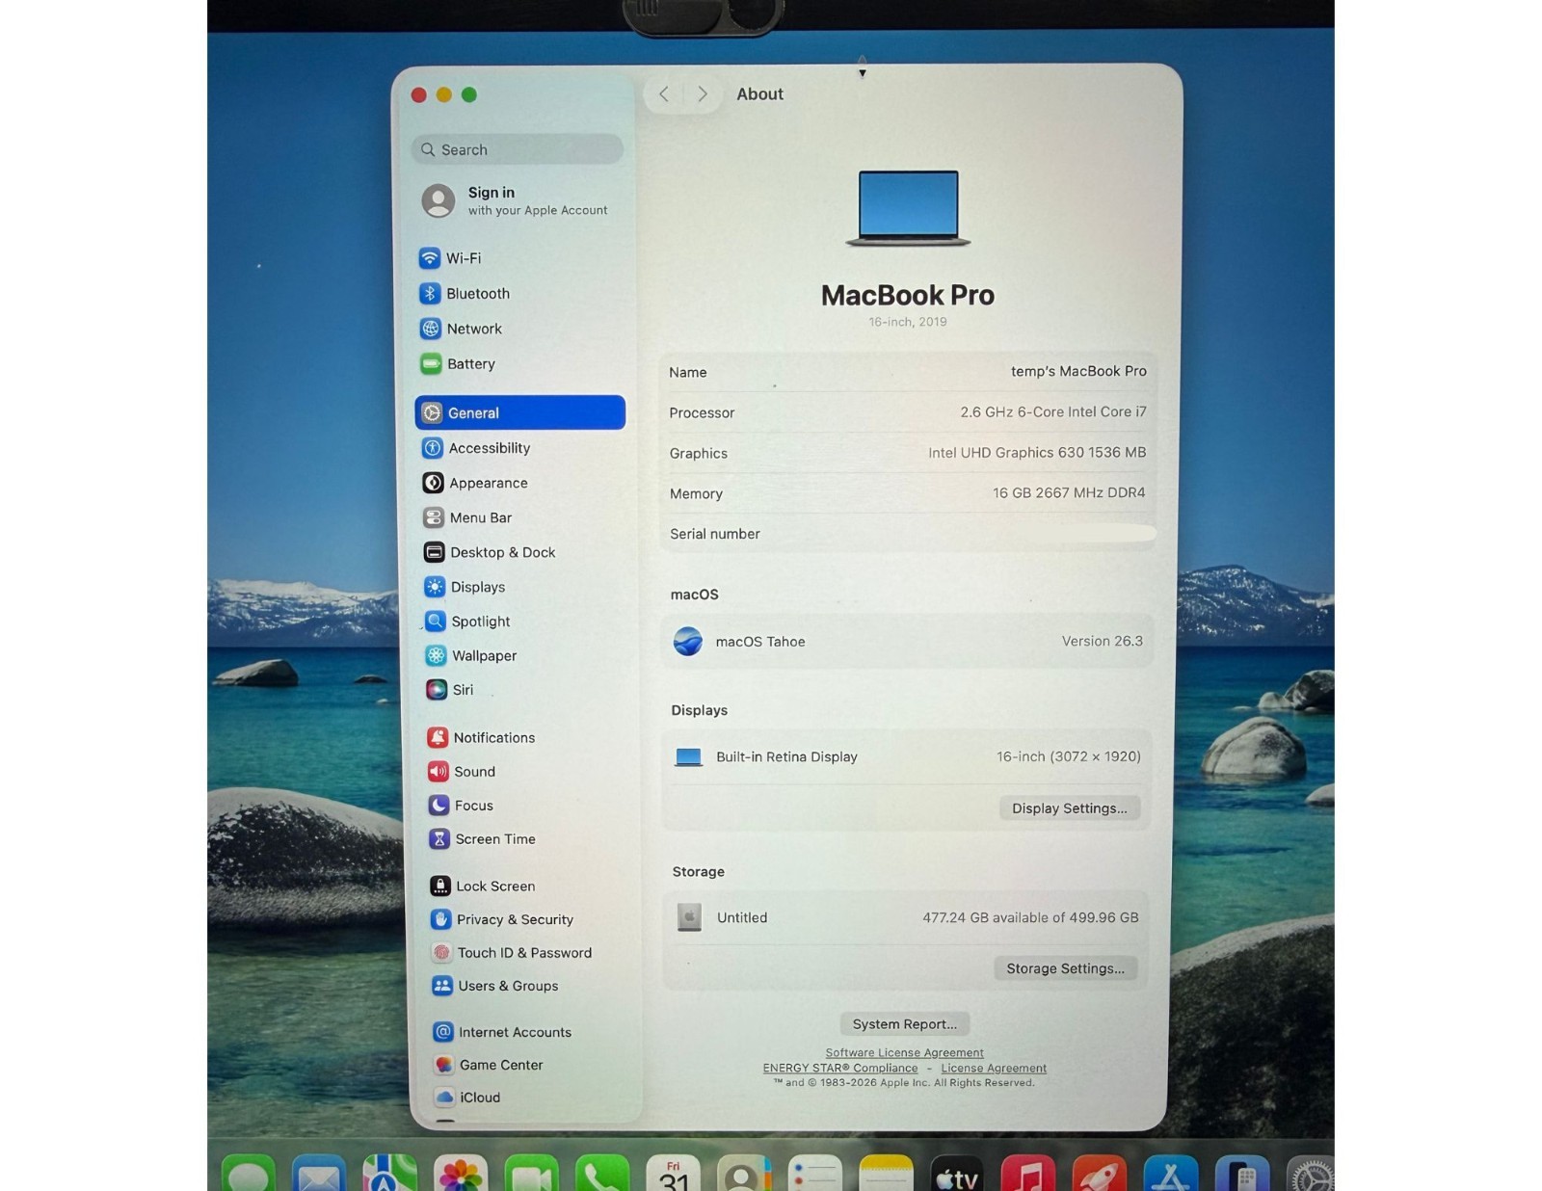1542x1191 pixels.
Task: Open the System Report... button
Action: tap(905, 1024)
